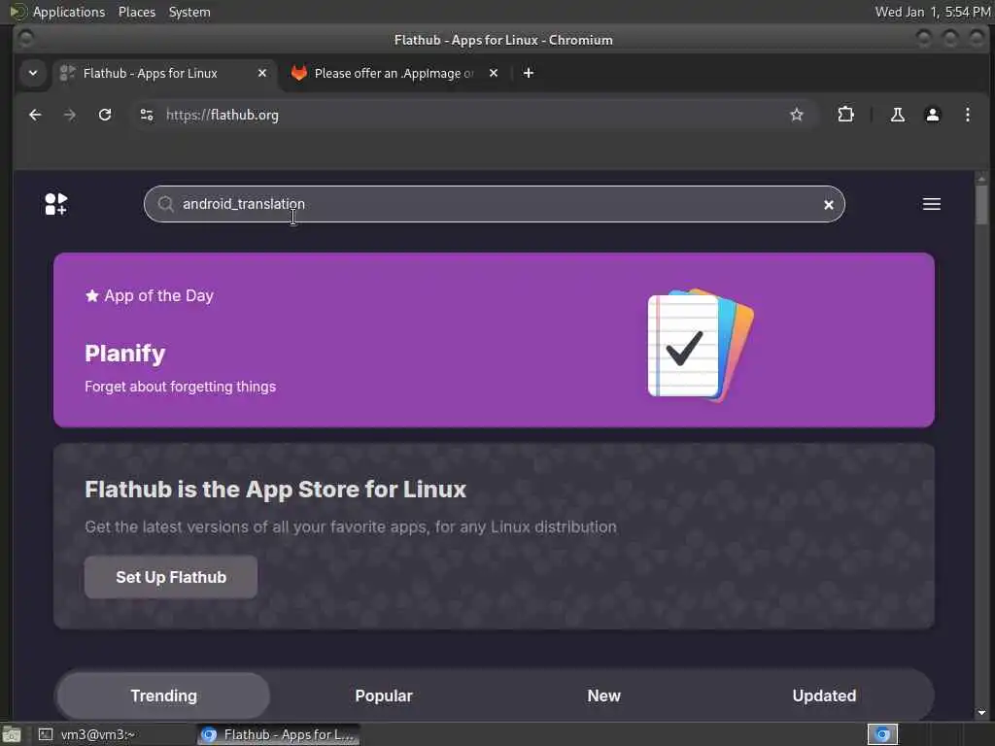Click into the android_translation search box

point(494,204)
